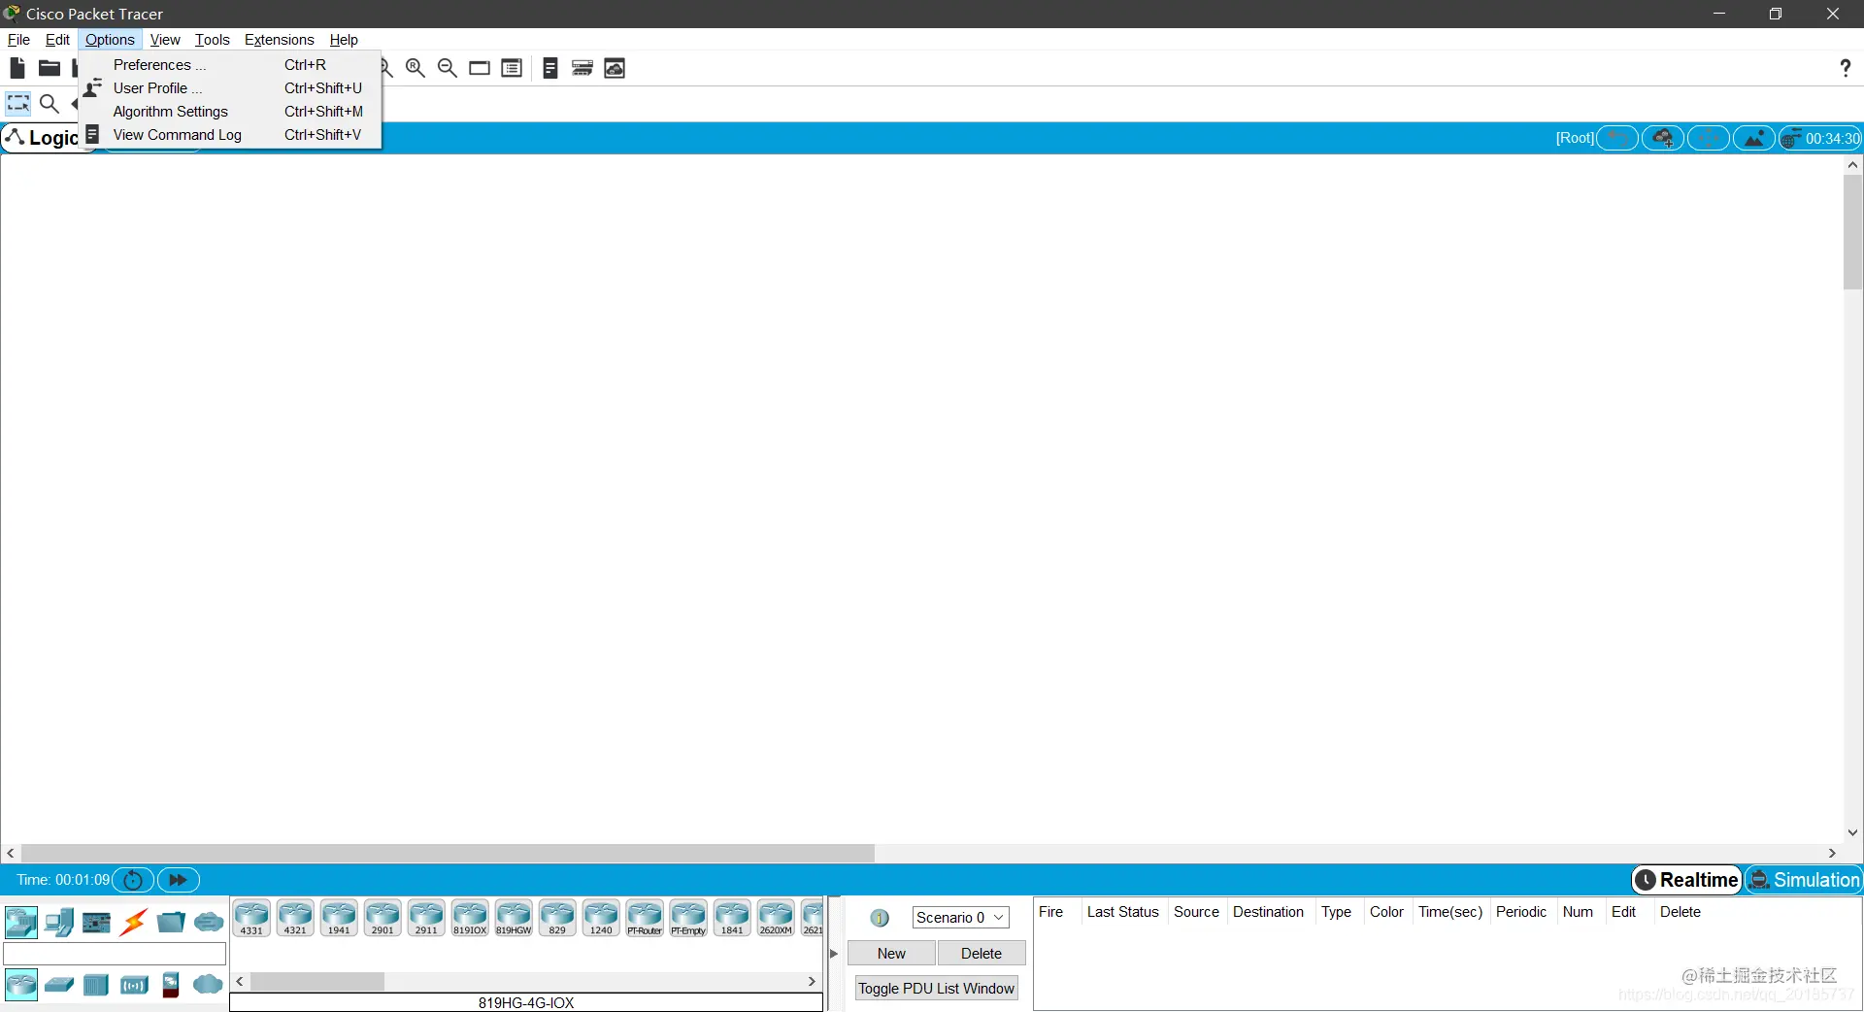Choose the Hubs subcategory icon

[96, 985]
